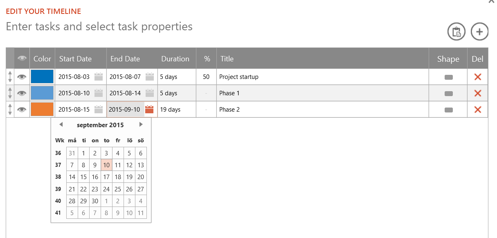Click the Title column header
This screenshot has height=238, width=497.
point(227,59)
